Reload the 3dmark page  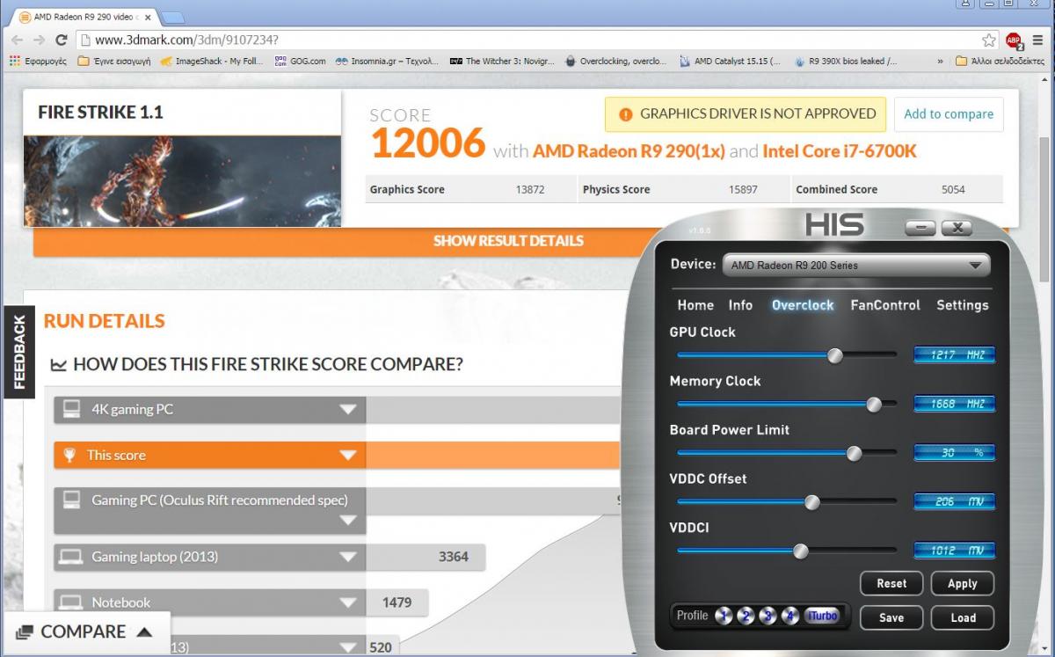click(x=62, y=40)
